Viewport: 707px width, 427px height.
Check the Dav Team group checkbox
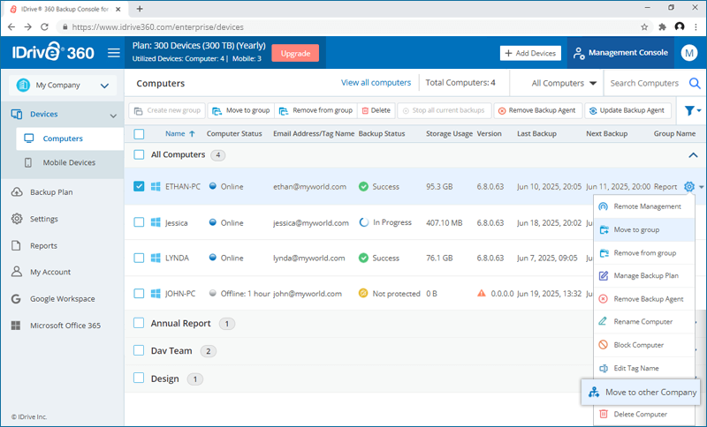(139, 350)
